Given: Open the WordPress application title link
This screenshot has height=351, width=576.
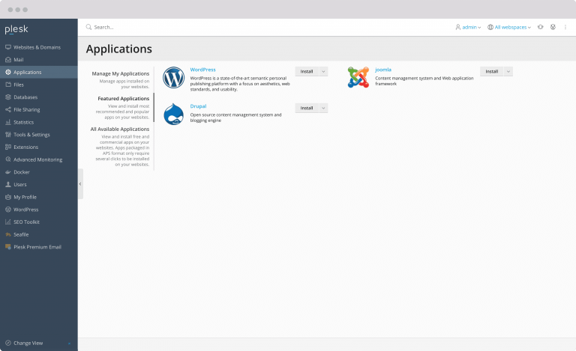Looking at the screenshot, I should [x=202, y=70].
